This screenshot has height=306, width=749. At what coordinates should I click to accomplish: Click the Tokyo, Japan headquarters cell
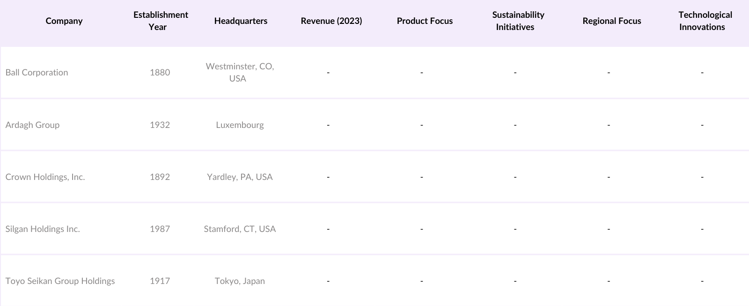pos(240,281)
